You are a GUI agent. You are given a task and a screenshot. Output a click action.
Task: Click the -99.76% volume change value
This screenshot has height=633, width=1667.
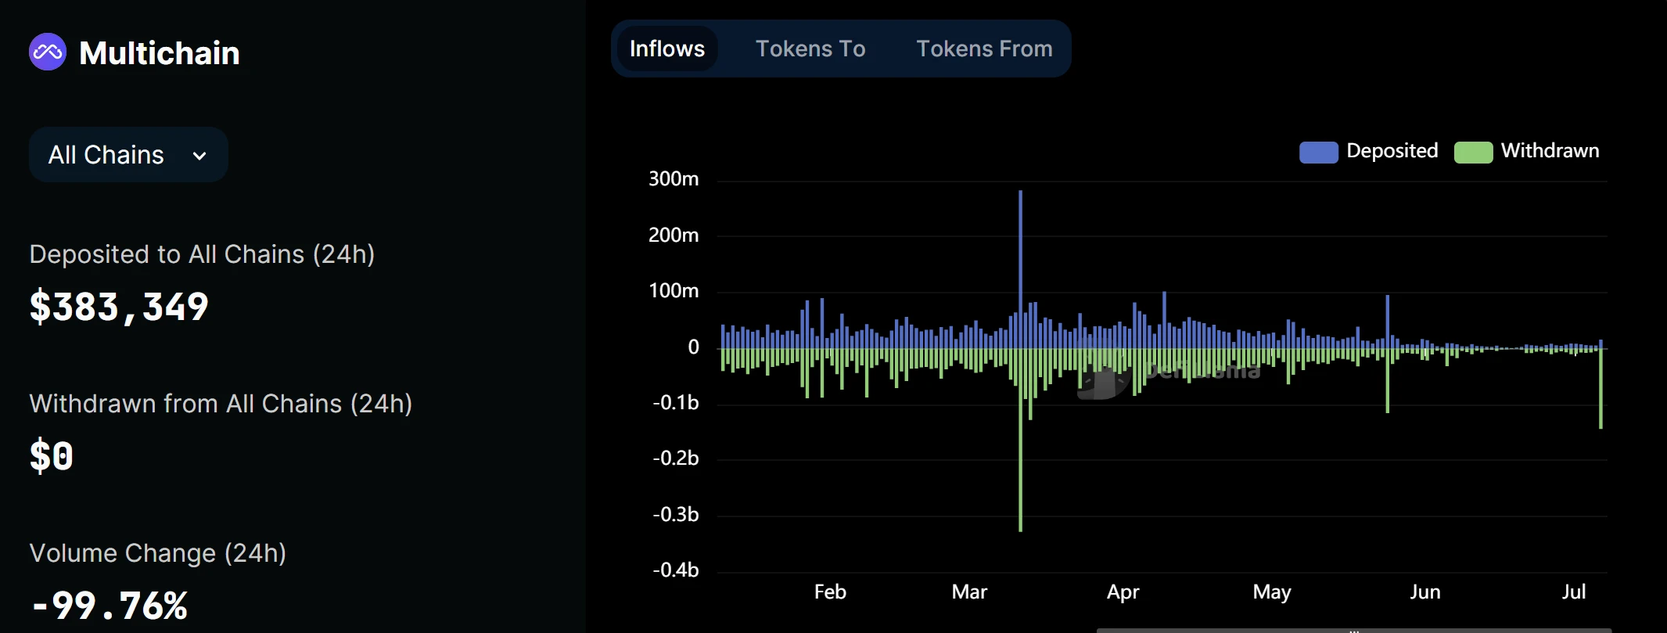click(x=110, y=606)
